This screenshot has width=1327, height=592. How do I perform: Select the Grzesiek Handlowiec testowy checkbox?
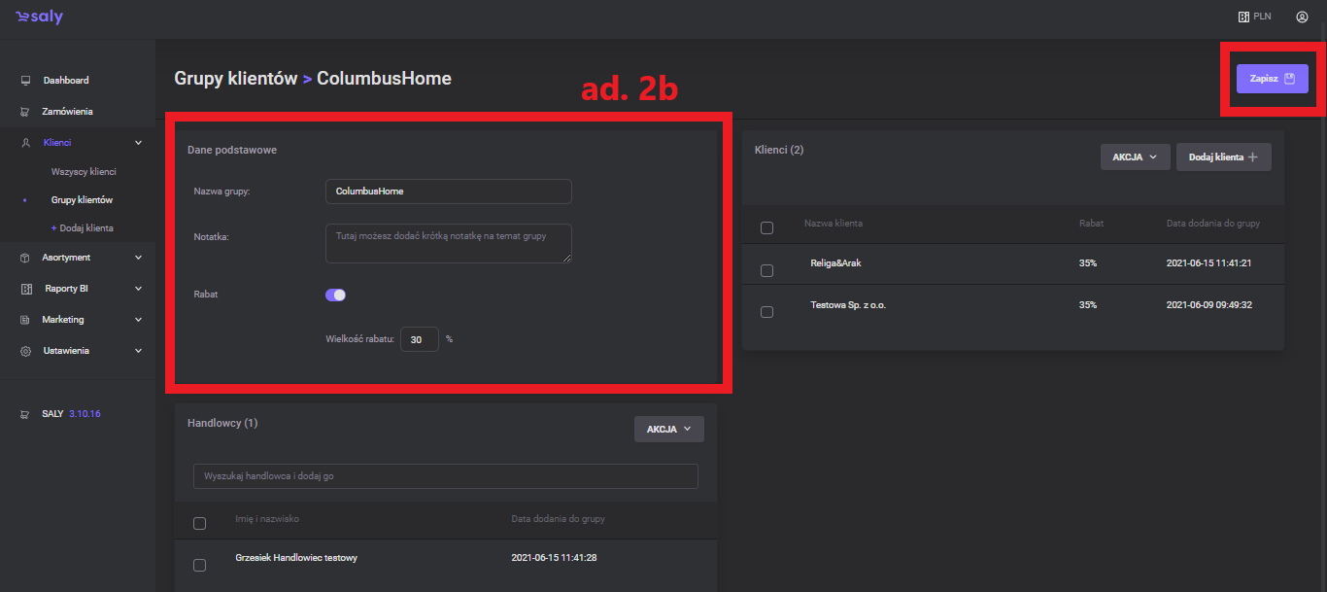(x=200, y=565)
